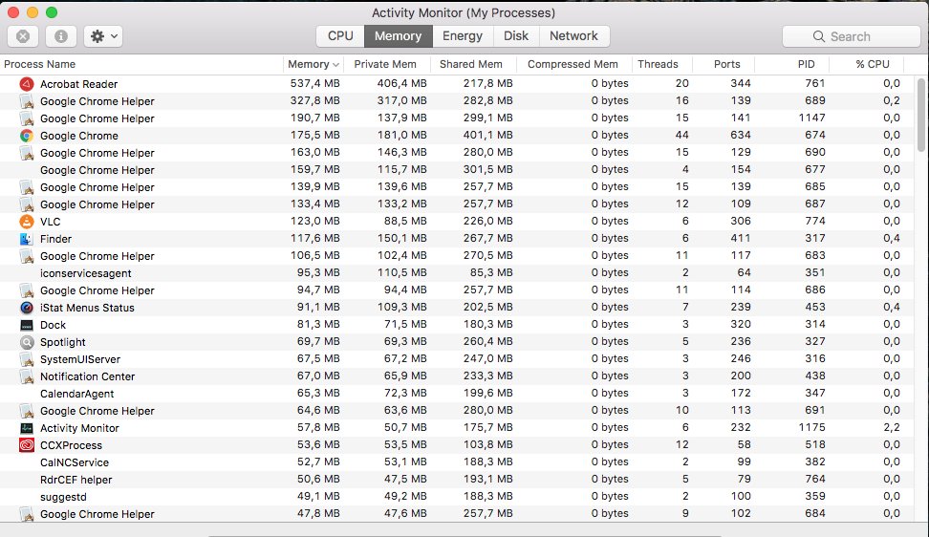This screenshot has width=929, height=537.
Task: Click Dock's 81,3 MB memory value
Action: (x=318, y=325)
